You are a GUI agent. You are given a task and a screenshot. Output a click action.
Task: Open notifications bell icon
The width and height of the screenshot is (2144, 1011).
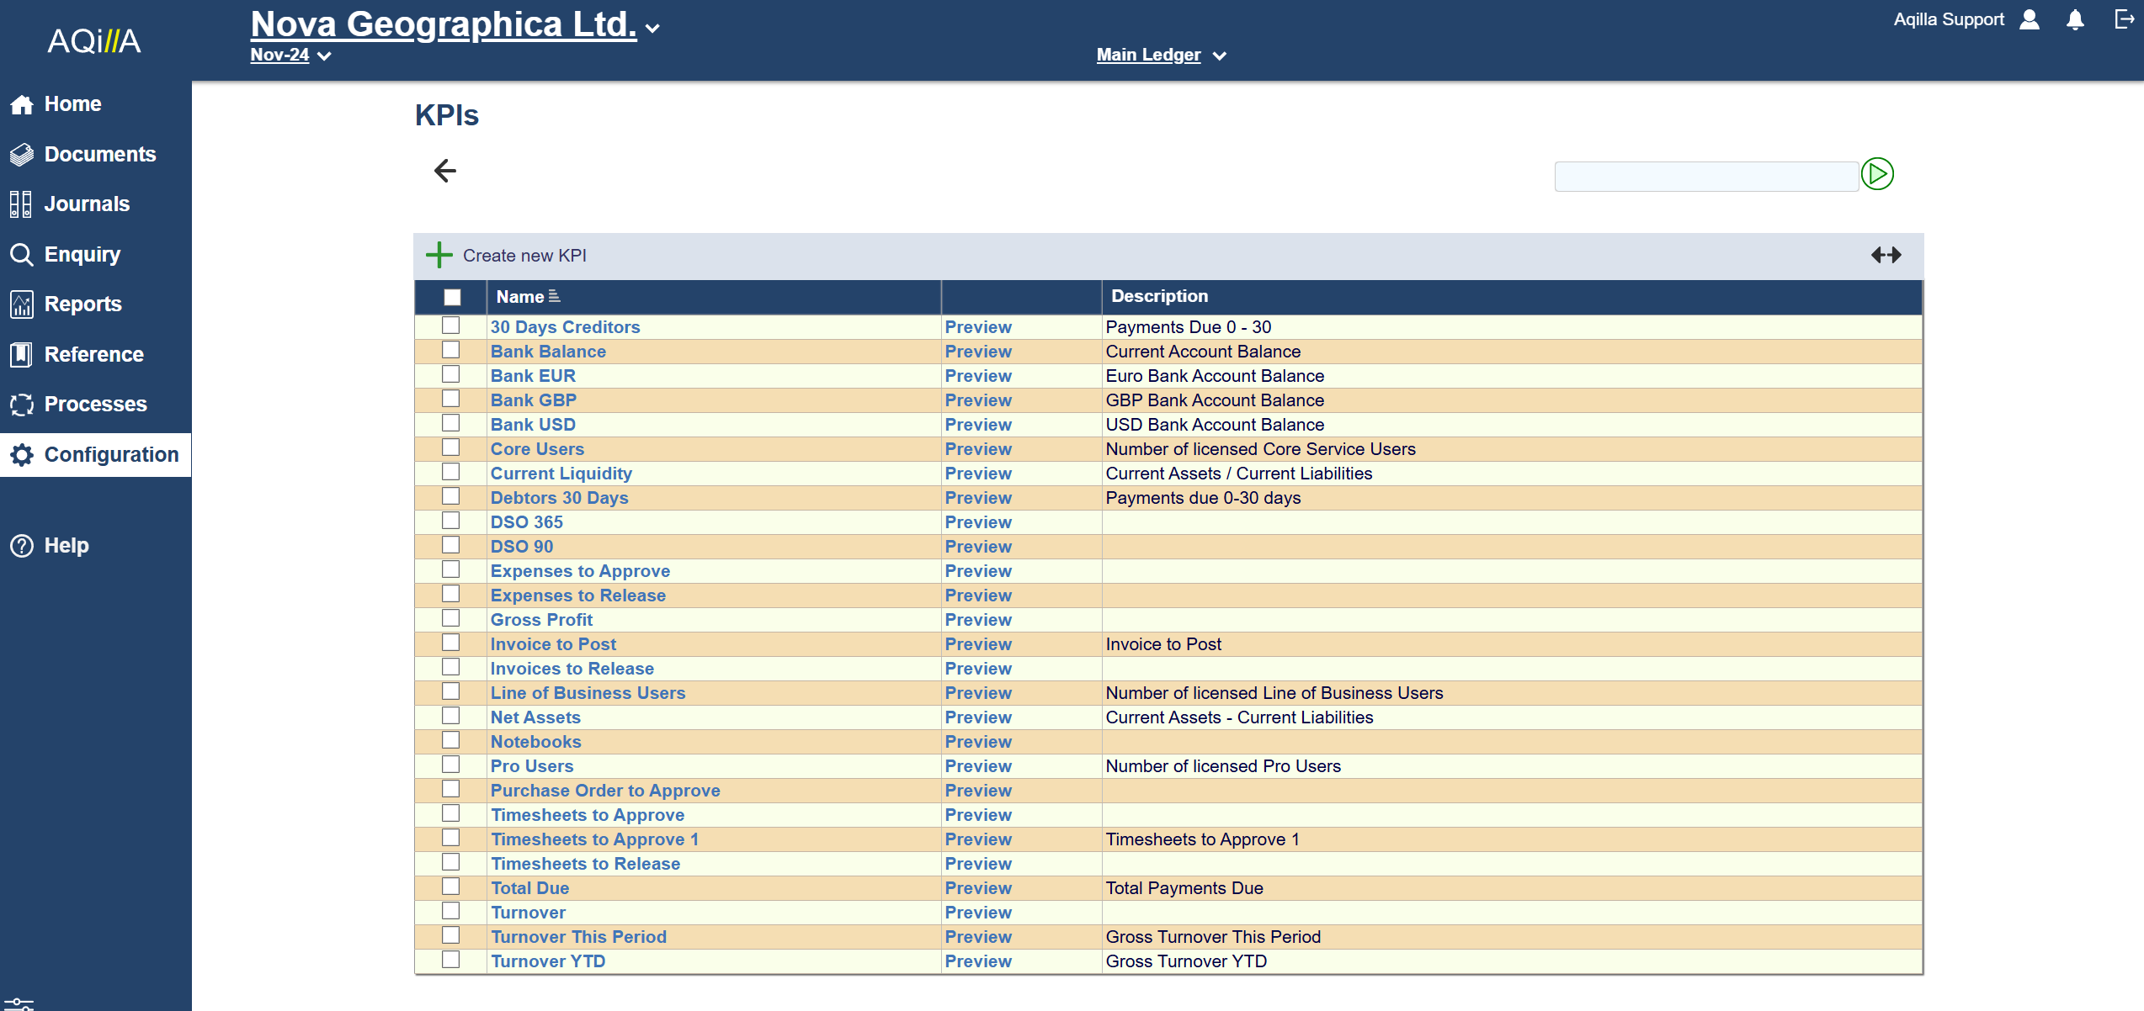coord(2075,19)
